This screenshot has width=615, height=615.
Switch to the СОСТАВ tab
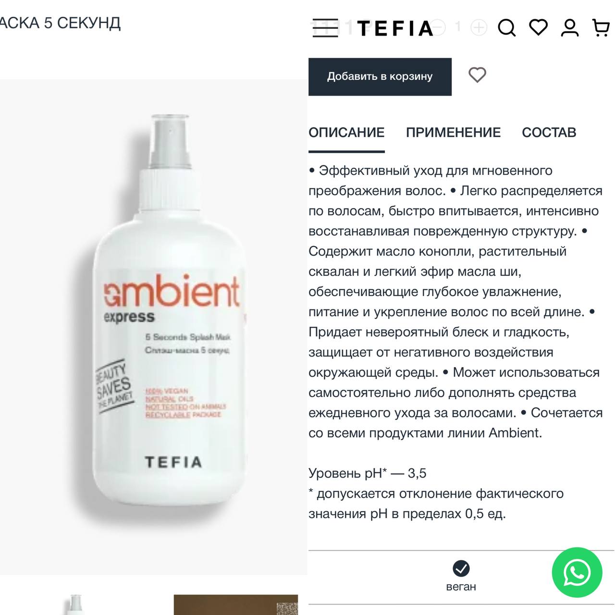(549, 133)
